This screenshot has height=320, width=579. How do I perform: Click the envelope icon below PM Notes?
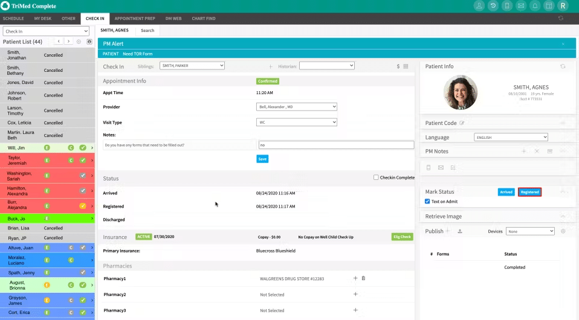[x=441, y=168]
